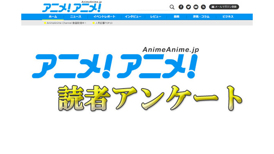Open the Facebook social icon
Screen dimensions: 274x154
181,7
